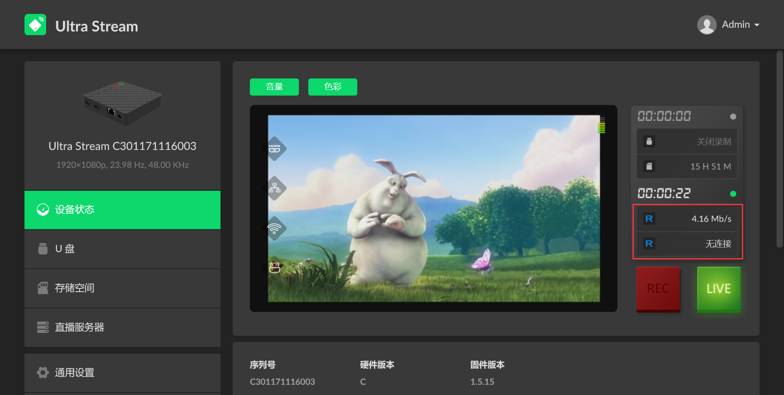Click the green live status dot
Screen dimensions: 784x395
click(733, 194)
